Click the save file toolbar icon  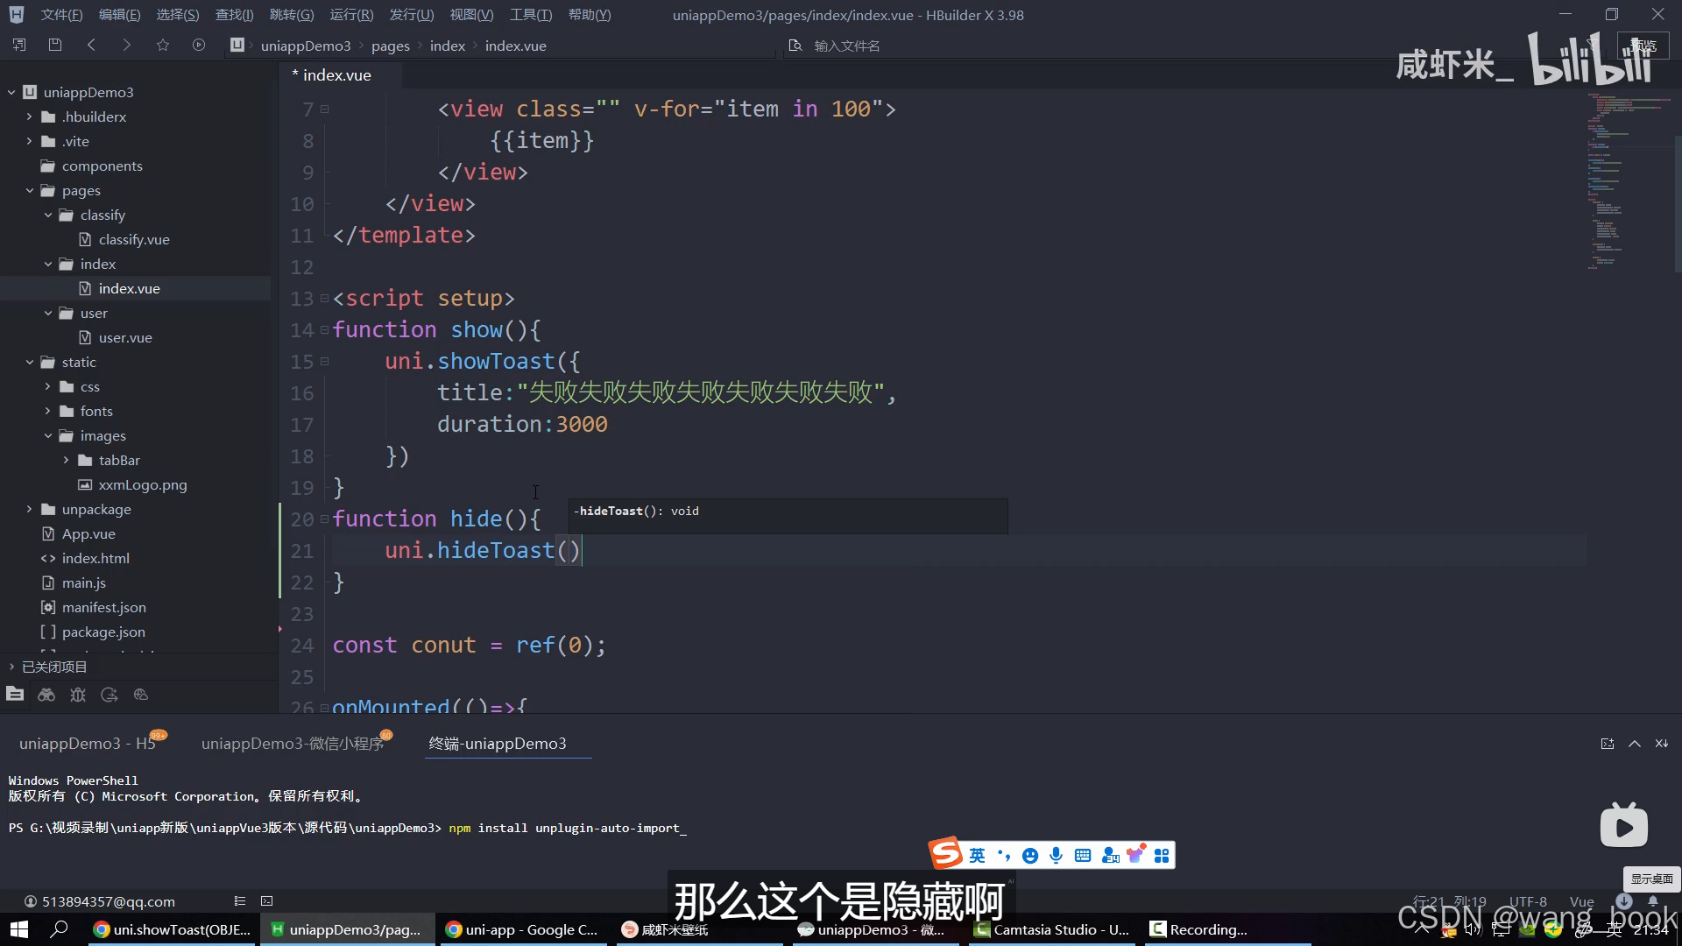click(55, 45)
